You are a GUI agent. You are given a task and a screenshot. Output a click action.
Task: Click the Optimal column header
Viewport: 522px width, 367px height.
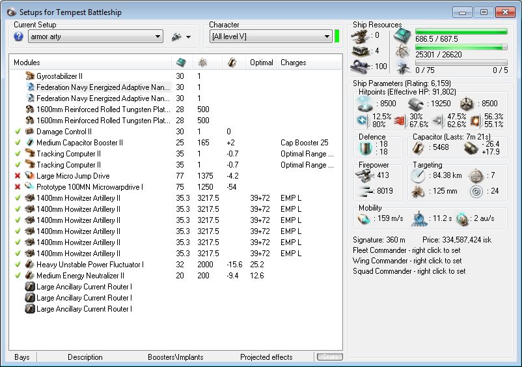pos(262,63)
